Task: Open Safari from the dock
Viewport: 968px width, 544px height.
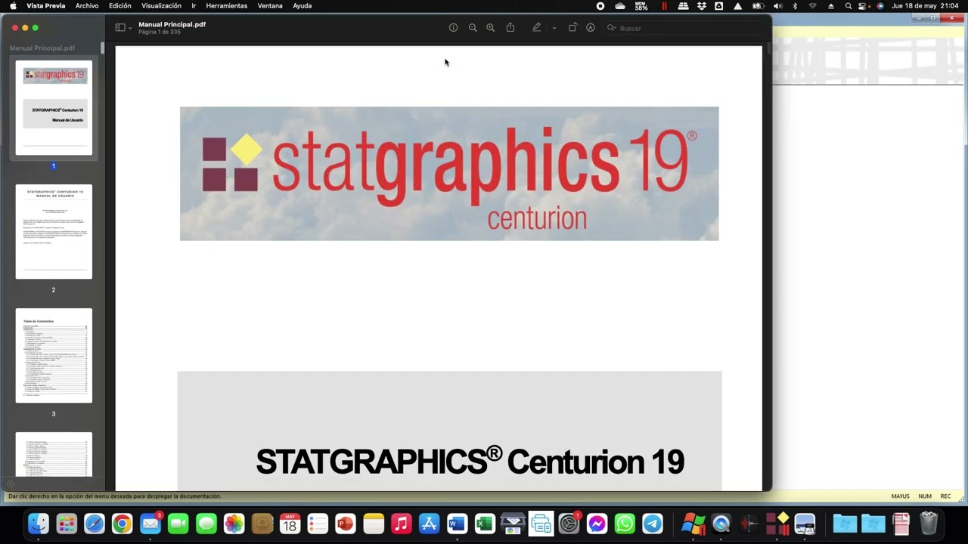Action: tap(95, 524)
